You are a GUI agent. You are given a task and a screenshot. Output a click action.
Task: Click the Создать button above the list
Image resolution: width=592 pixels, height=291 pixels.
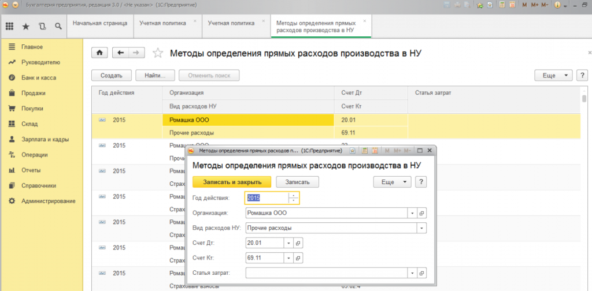tap(111, 76)
